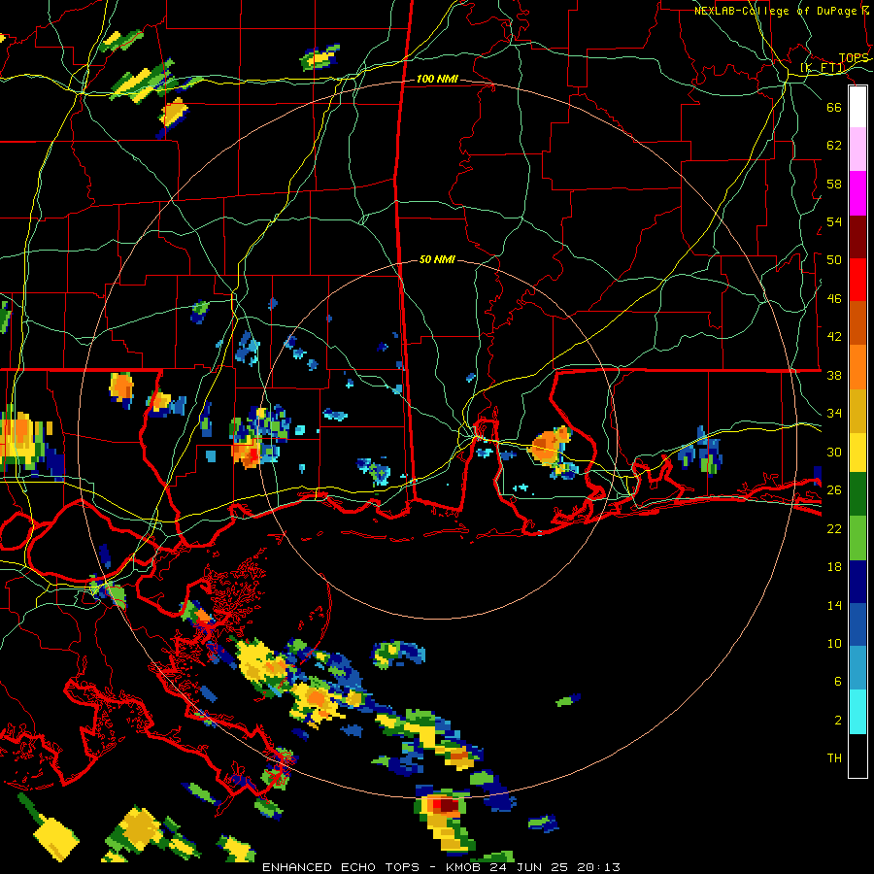Click the yellow 30-34 kft legend swatch

pos(857,453)
